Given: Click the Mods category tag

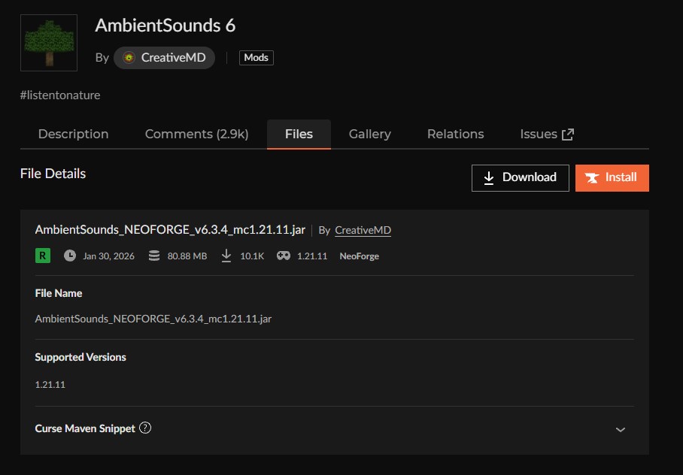Looking at the screenshot, I should point(256,58).
